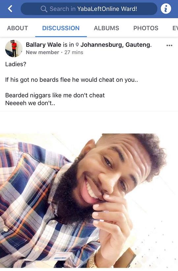Screen dimensions: 178x271
Task: Open Ballary Wale profile name link
Action: click(44, 45)
